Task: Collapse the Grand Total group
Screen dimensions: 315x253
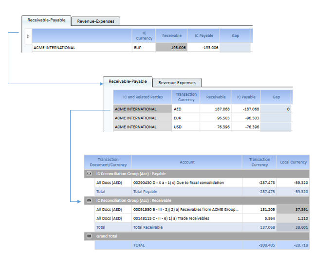Action: (89, 236)
